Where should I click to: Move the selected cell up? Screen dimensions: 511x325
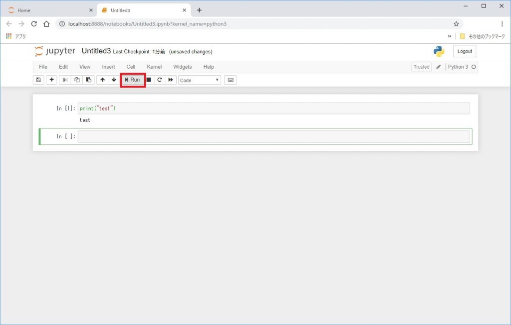coord(102,80)
